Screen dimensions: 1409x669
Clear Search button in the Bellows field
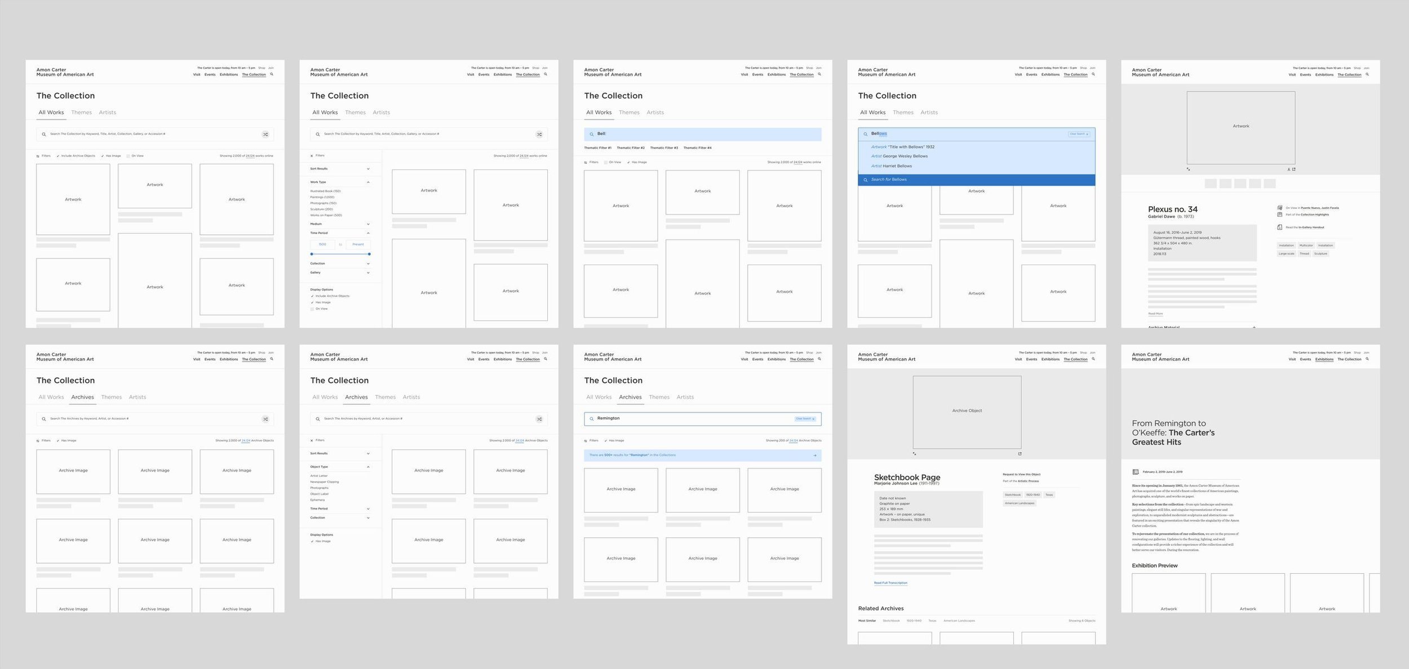tap(1079, 134)
